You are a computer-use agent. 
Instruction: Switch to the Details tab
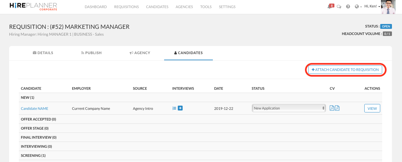[43, 53]
